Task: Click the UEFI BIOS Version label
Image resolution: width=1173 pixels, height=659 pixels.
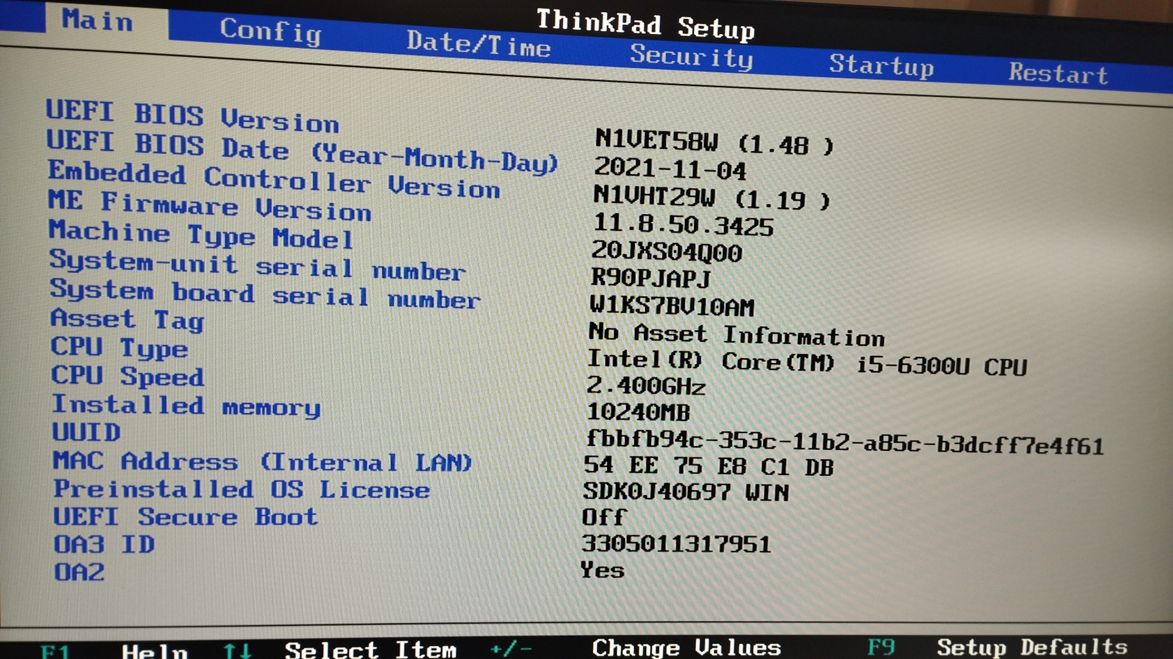Action: 192,116
